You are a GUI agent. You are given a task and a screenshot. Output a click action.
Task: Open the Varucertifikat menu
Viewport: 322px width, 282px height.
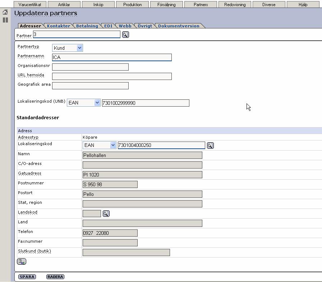30,5
